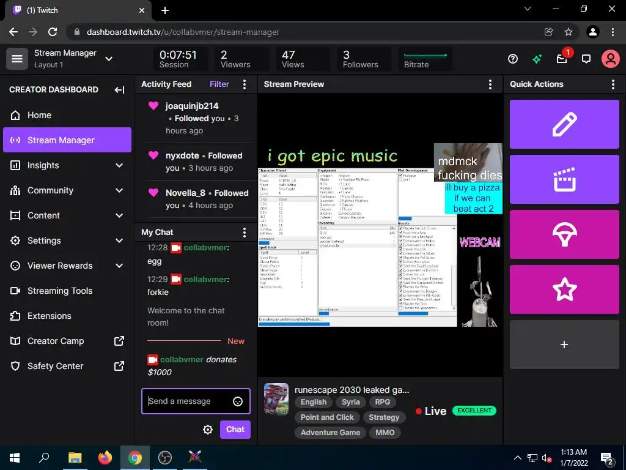The width and height of the screenshot is (626, 470).
Task: Click the MMO stream tag
Action: [x=385, y=433]
